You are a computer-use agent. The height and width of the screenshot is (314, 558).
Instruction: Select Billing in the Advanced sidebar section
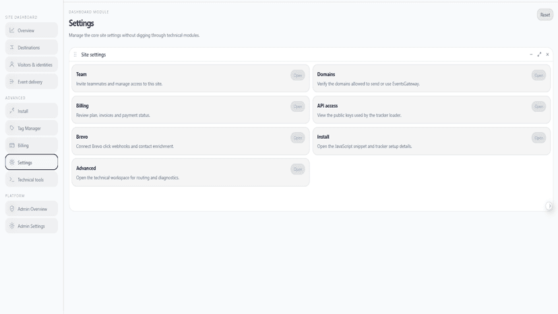pyautogui.click(x=31, y=146)
